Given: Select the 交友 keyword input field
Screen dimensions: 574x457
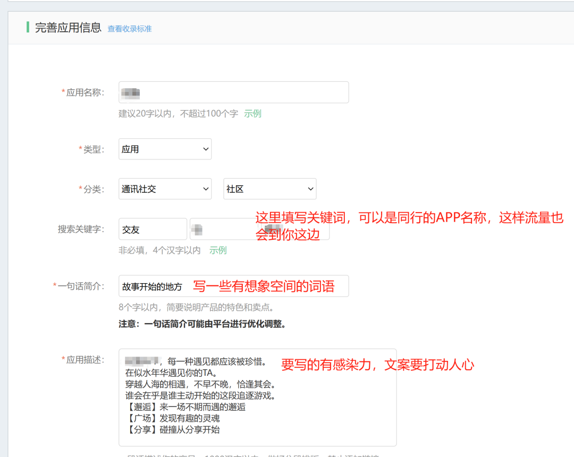Looking at the screenshot, I should (153, 228).
